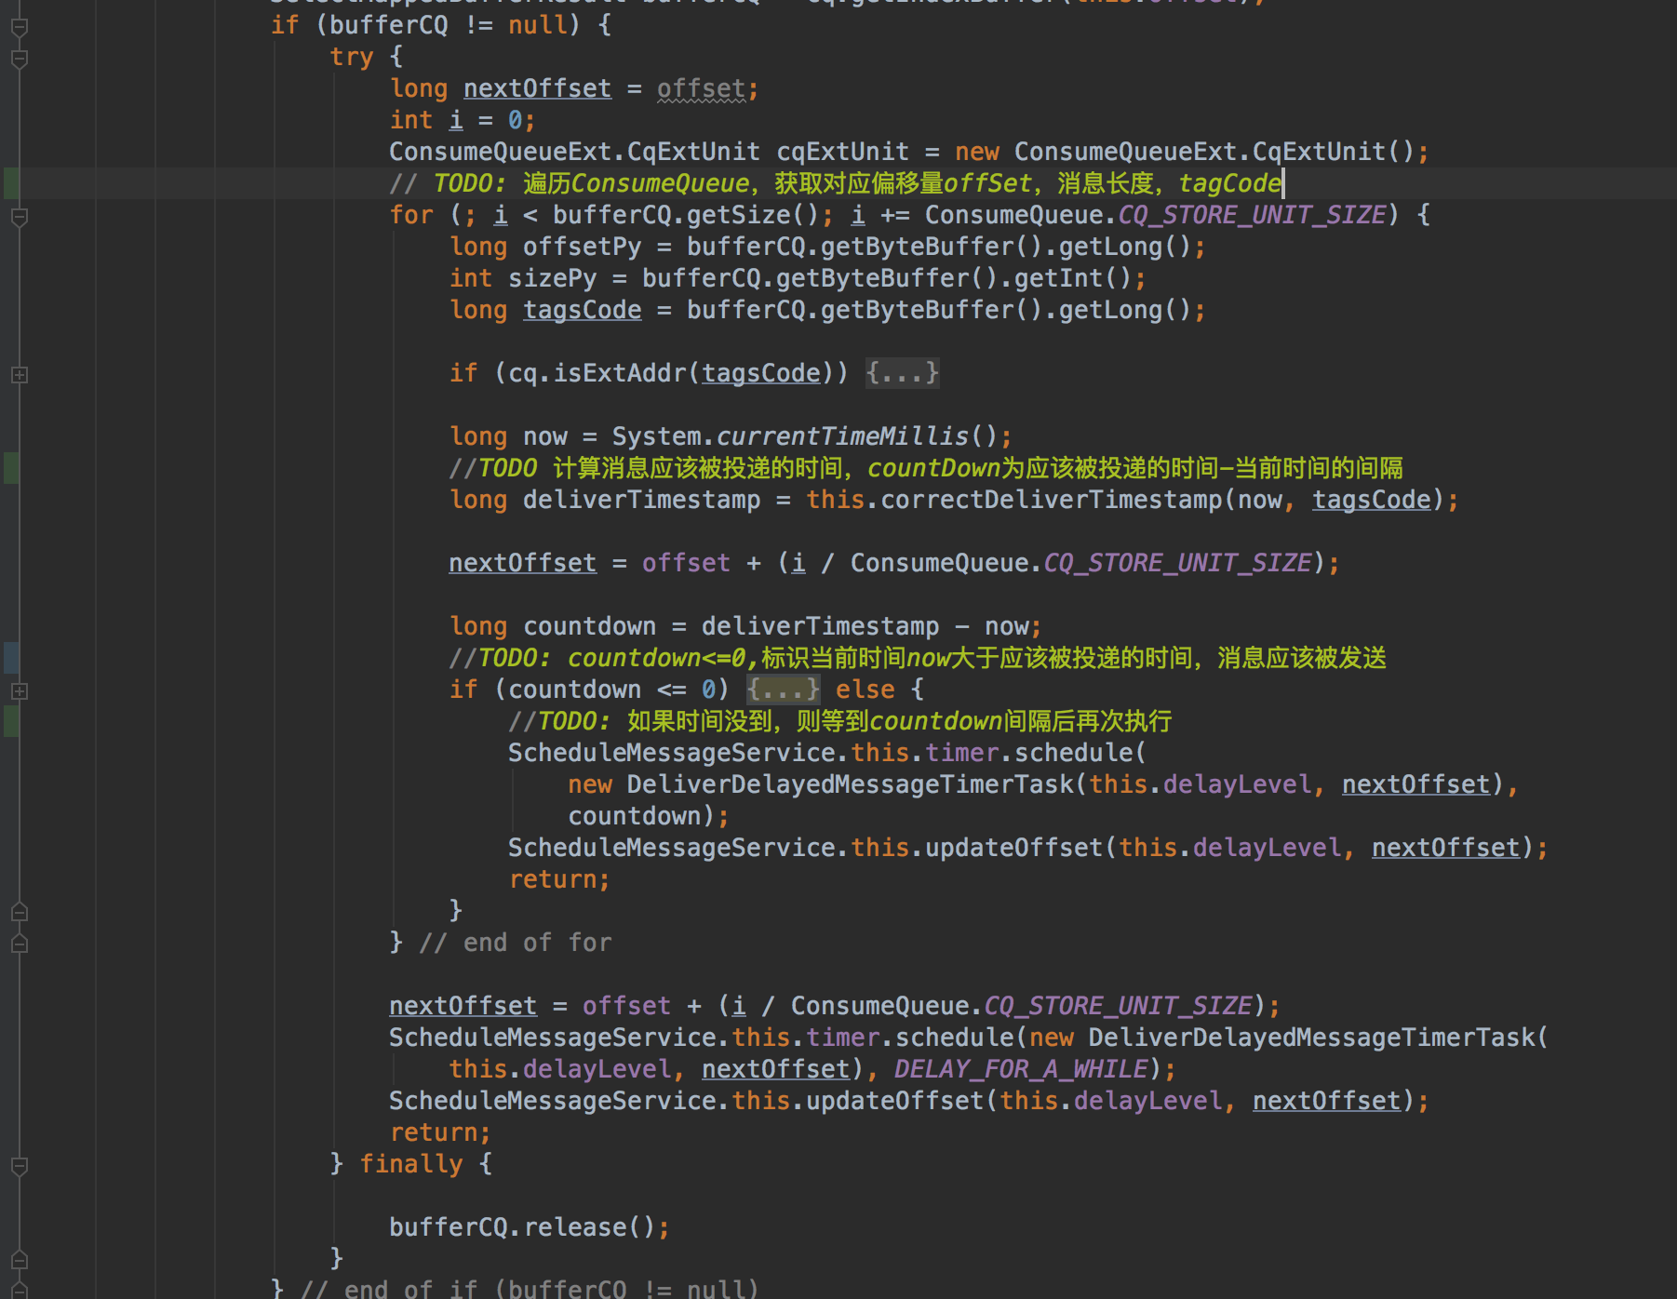Click "nextOffset" in the "long nextOffset = offset" declaration
The width and height of the screenshot is (1677, 1299).
[538, 88]
